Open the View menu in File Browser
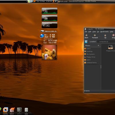 tap(94, 32)
